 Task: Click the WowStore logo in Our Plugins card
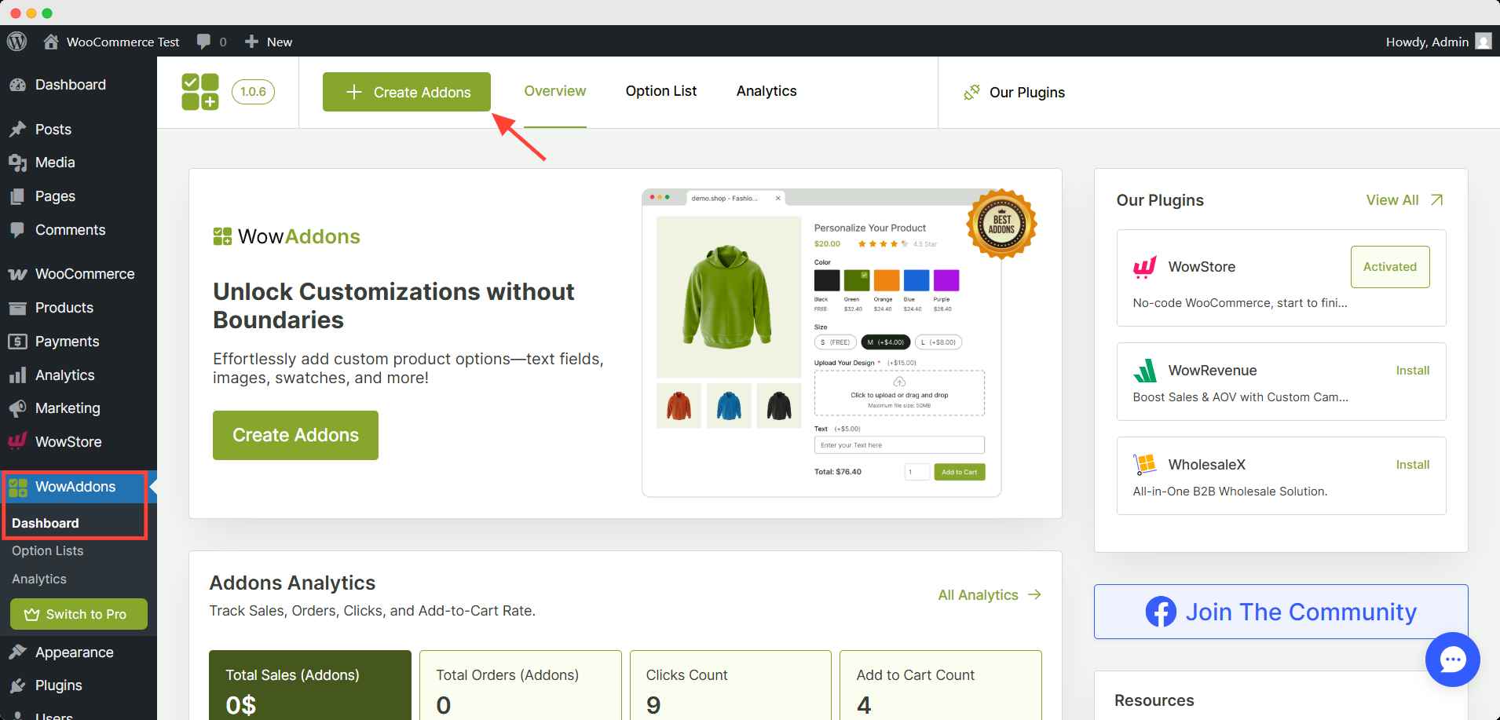(1145, 267)
